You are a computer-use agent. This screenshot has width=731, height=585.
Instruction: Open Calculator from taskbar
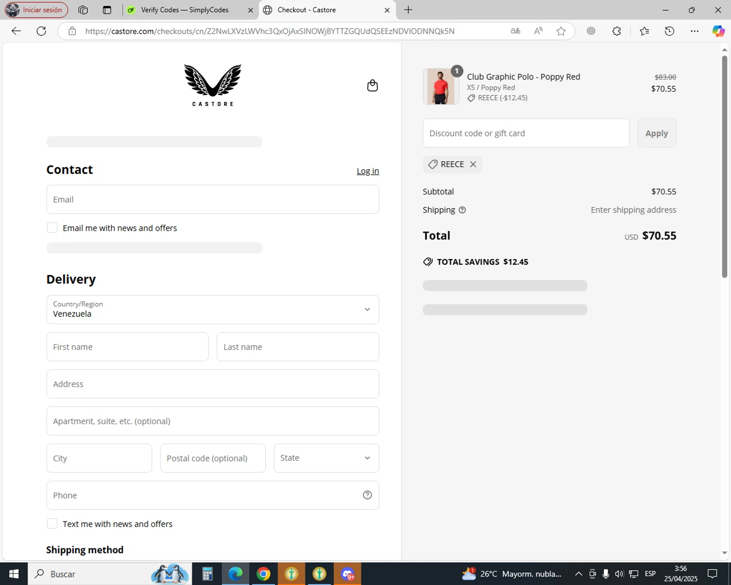208,574
